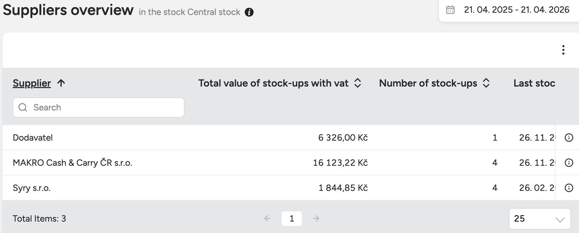Open details icon for MAKRO Cash & Carry row
This screenshot has width=579, height=233.
[569, 163]
